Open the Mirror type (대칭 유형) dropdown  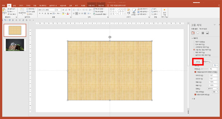click(215, 92)
